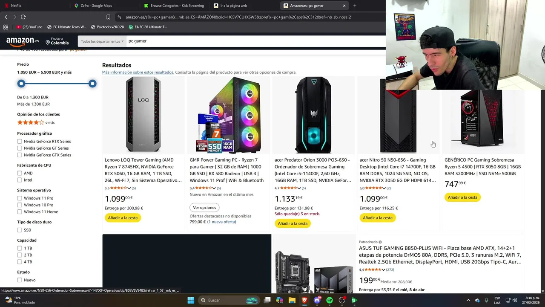Reload the page with the browser refresh icon
The image size is (545, 307).
click(23, 17)
